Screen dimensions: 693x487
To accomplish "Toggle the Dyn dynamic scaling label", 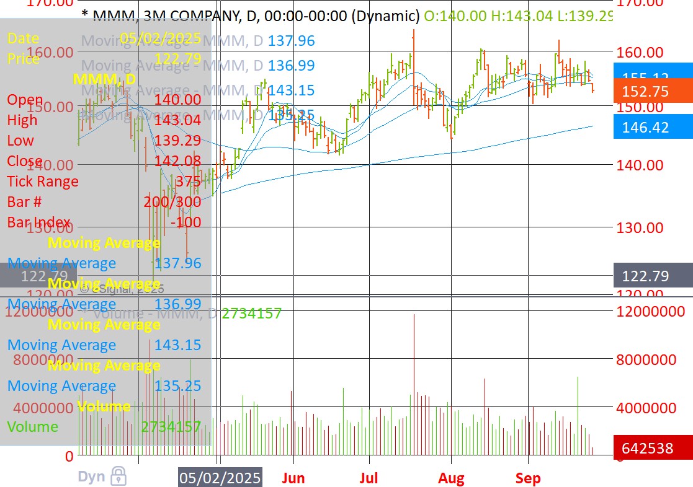I will pyautogui.click(x=91, y=476).
